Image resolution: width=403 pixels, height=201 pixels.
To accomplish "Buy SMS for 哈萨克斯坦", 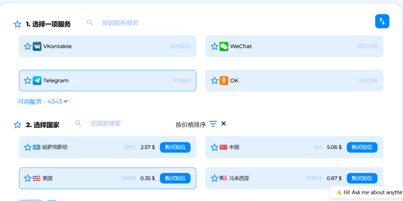I will point(175,147).
